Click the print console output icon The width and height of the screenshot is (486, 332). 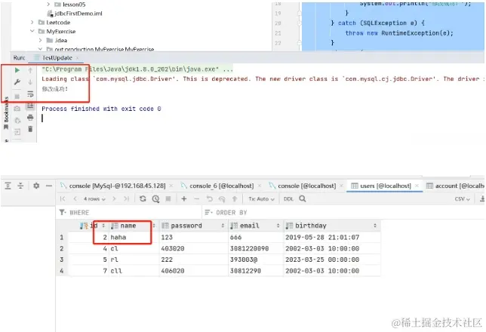click(x=30, y=117)
